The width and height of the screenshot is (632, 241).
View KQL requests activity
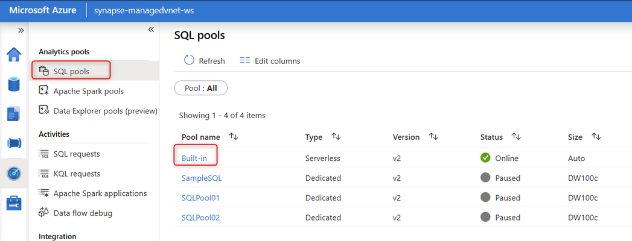point(77,174)
